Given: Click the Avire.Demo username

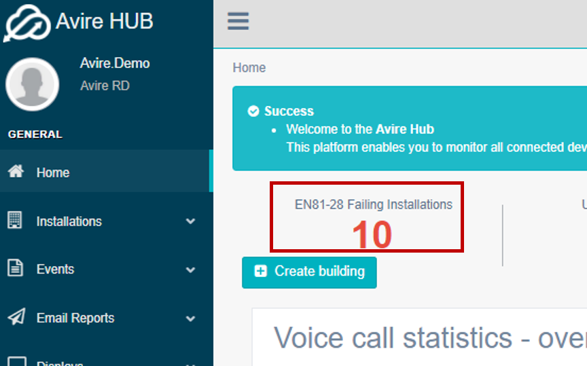Looking at the screenshot, I should [115, 63].
